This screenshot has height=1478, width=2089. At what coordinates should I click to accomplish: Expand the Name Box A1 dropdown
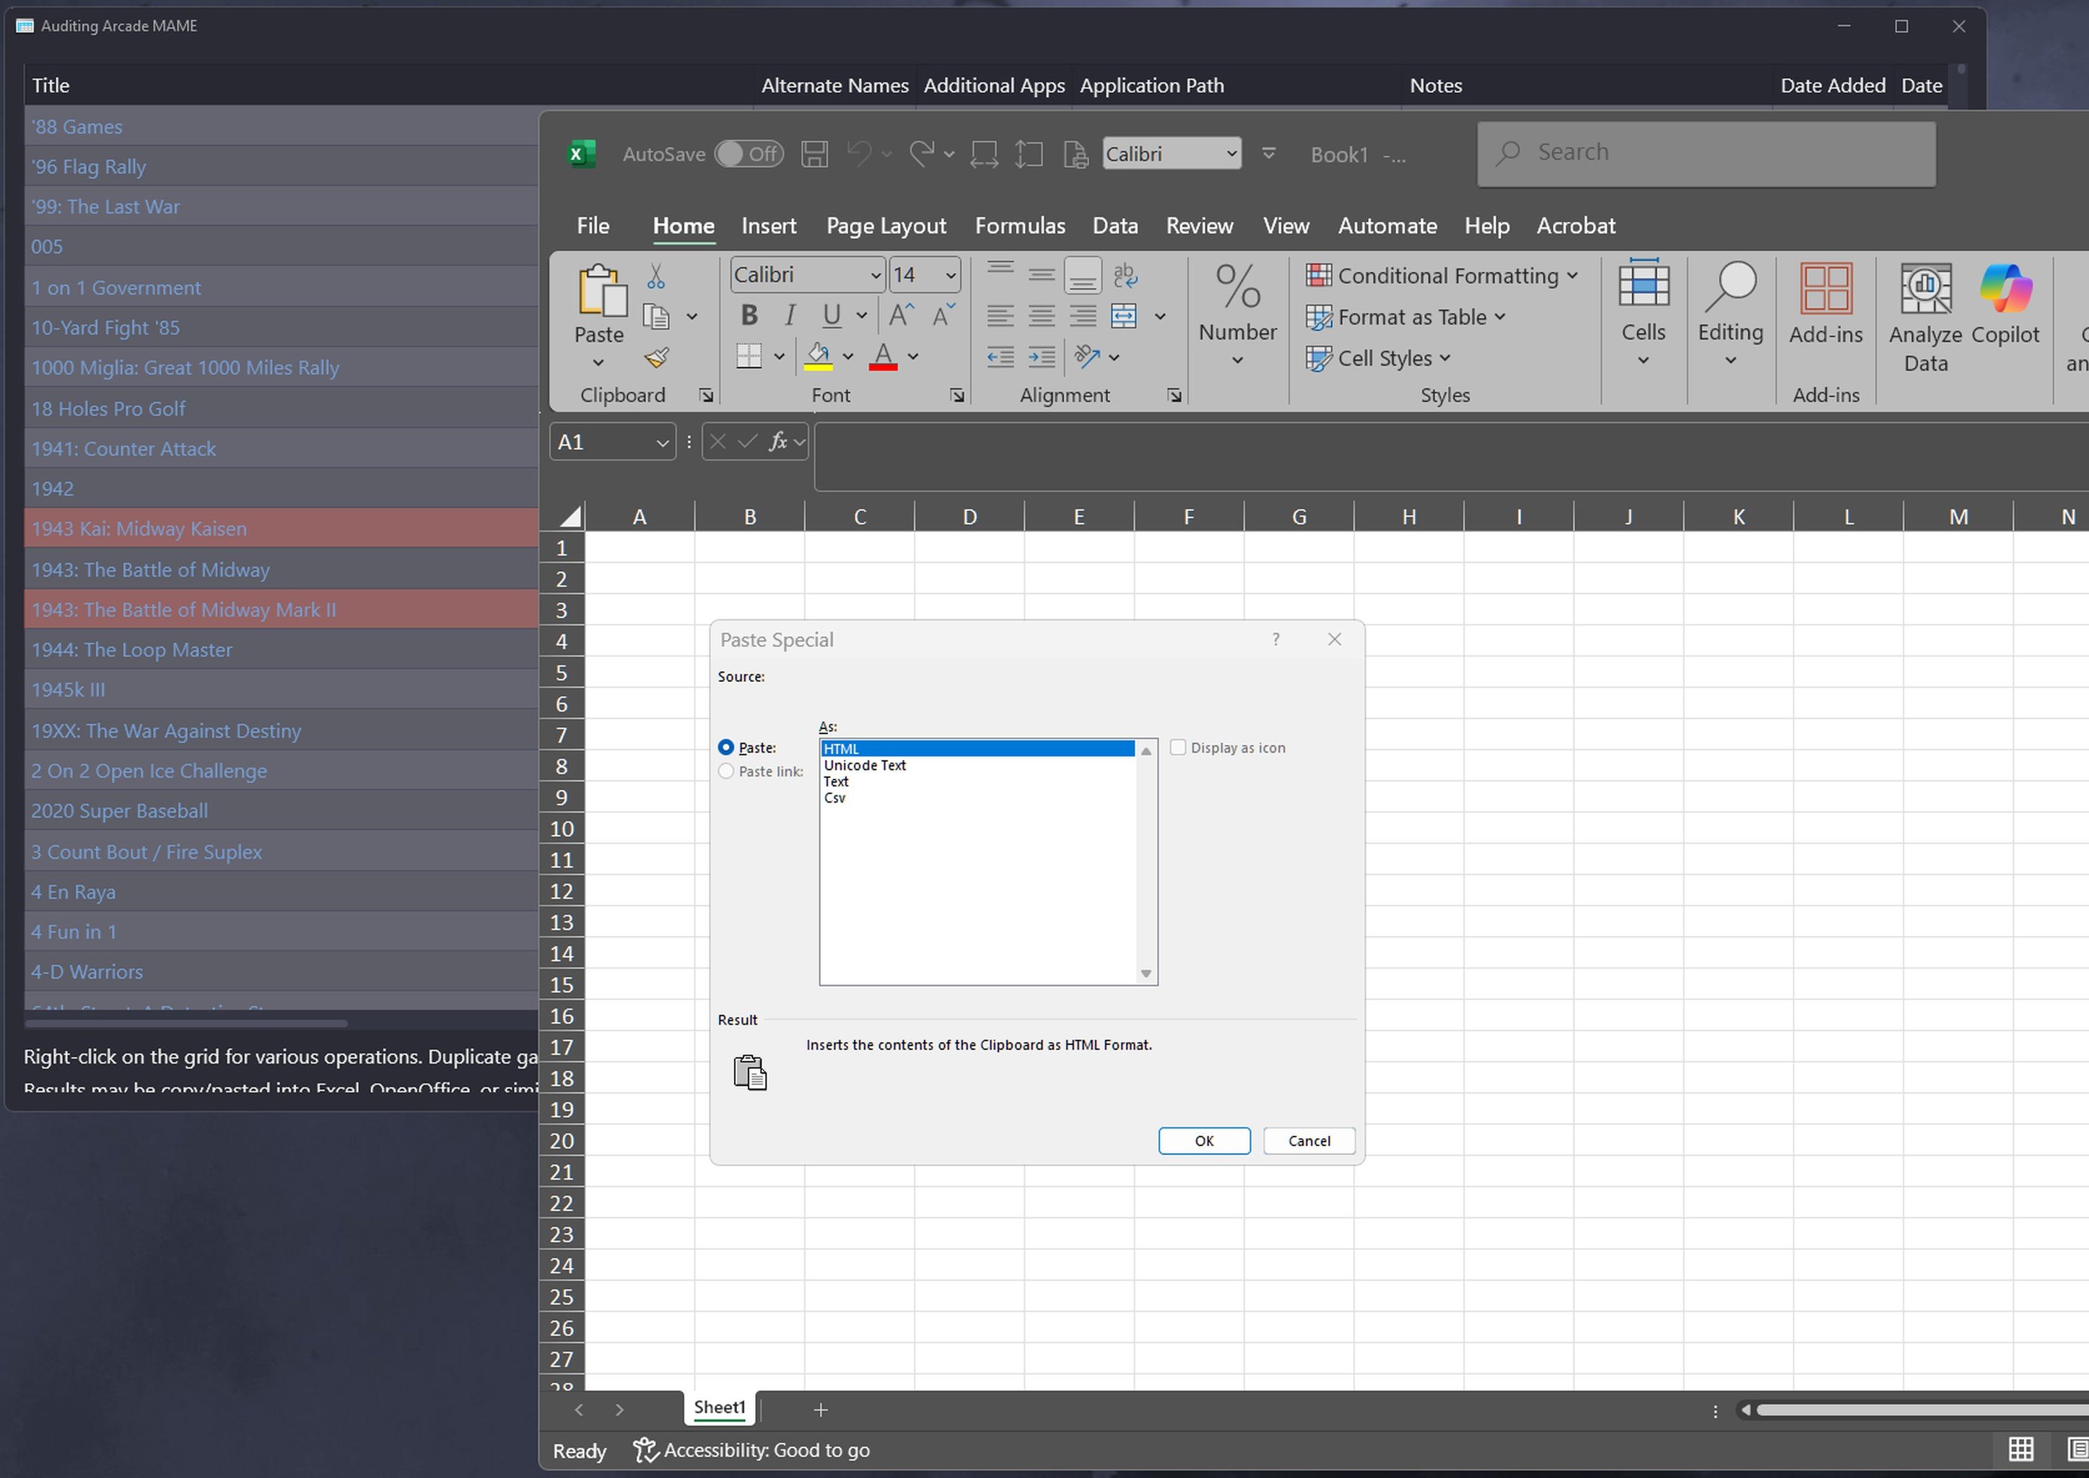tap(662, 443)
